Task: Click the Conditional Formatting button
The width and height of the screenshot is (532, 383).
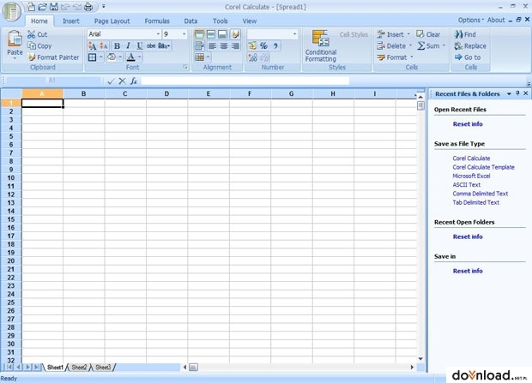Action: point(321,46)
